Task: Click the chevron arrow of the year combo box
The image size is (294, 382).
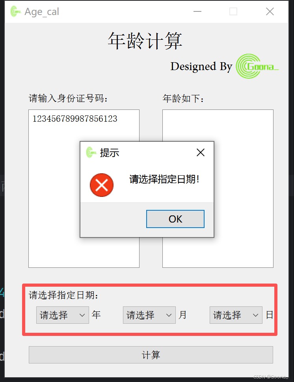Action: point(82,315)
